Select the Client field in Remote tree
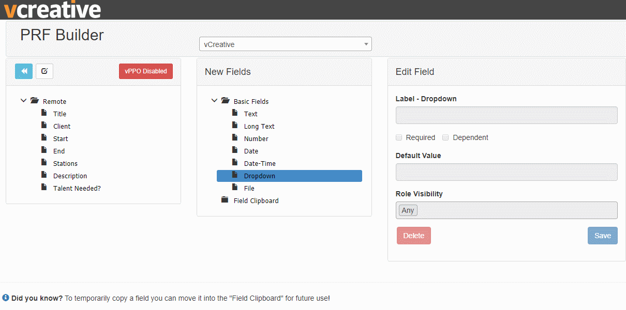626x310 pixels. pyautogui.click(x=62, y=127)
